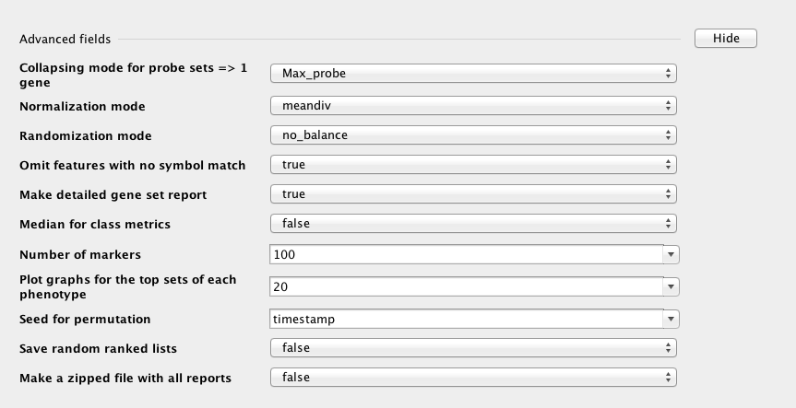Click the Number of markers text field
The height and width of the screenshot is (408, 796).
(x=466, y=254)
